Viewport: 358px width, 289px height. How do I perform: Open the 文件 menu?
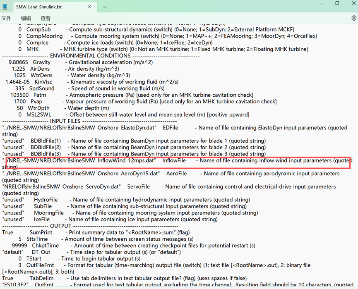point(7,18)
